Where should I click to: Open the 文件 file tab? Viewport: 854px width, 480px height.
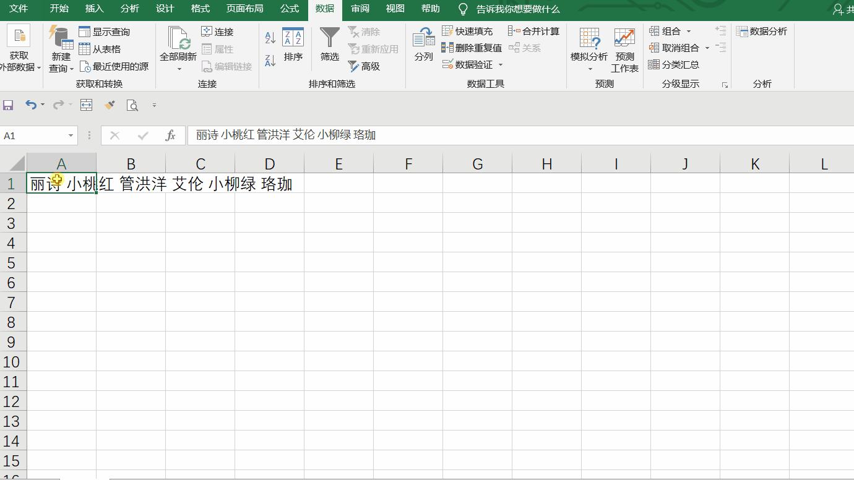(x=19, y=9)
